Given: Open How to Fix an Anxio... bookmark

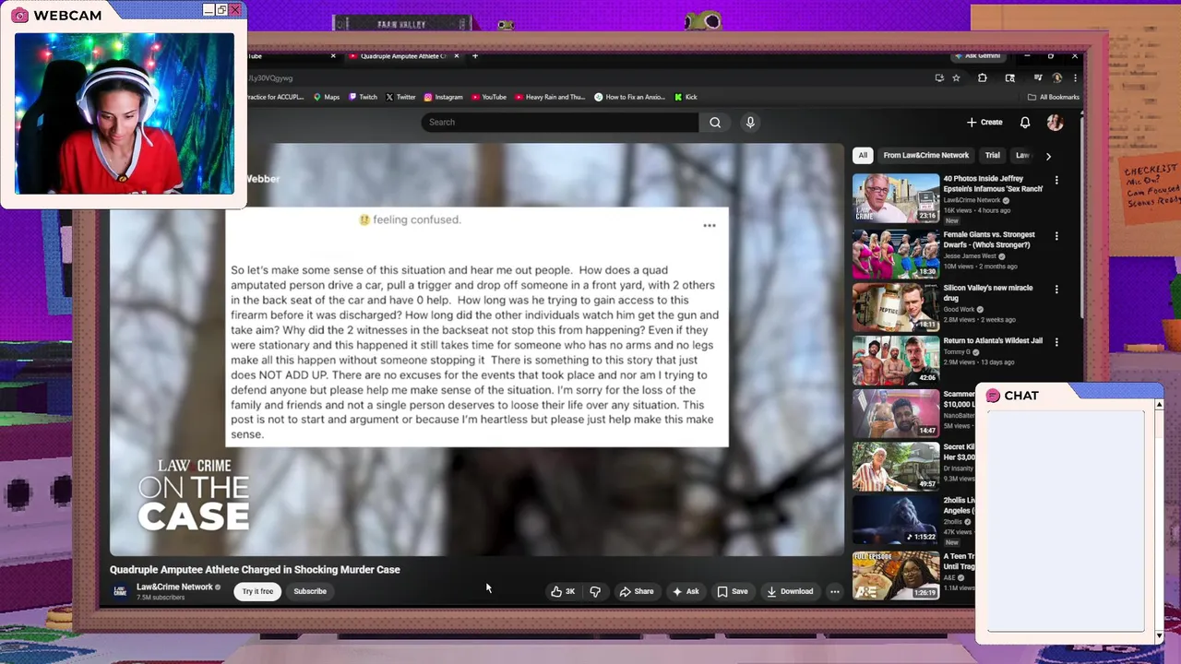Looking at the screenshot, I should point(629,97).
